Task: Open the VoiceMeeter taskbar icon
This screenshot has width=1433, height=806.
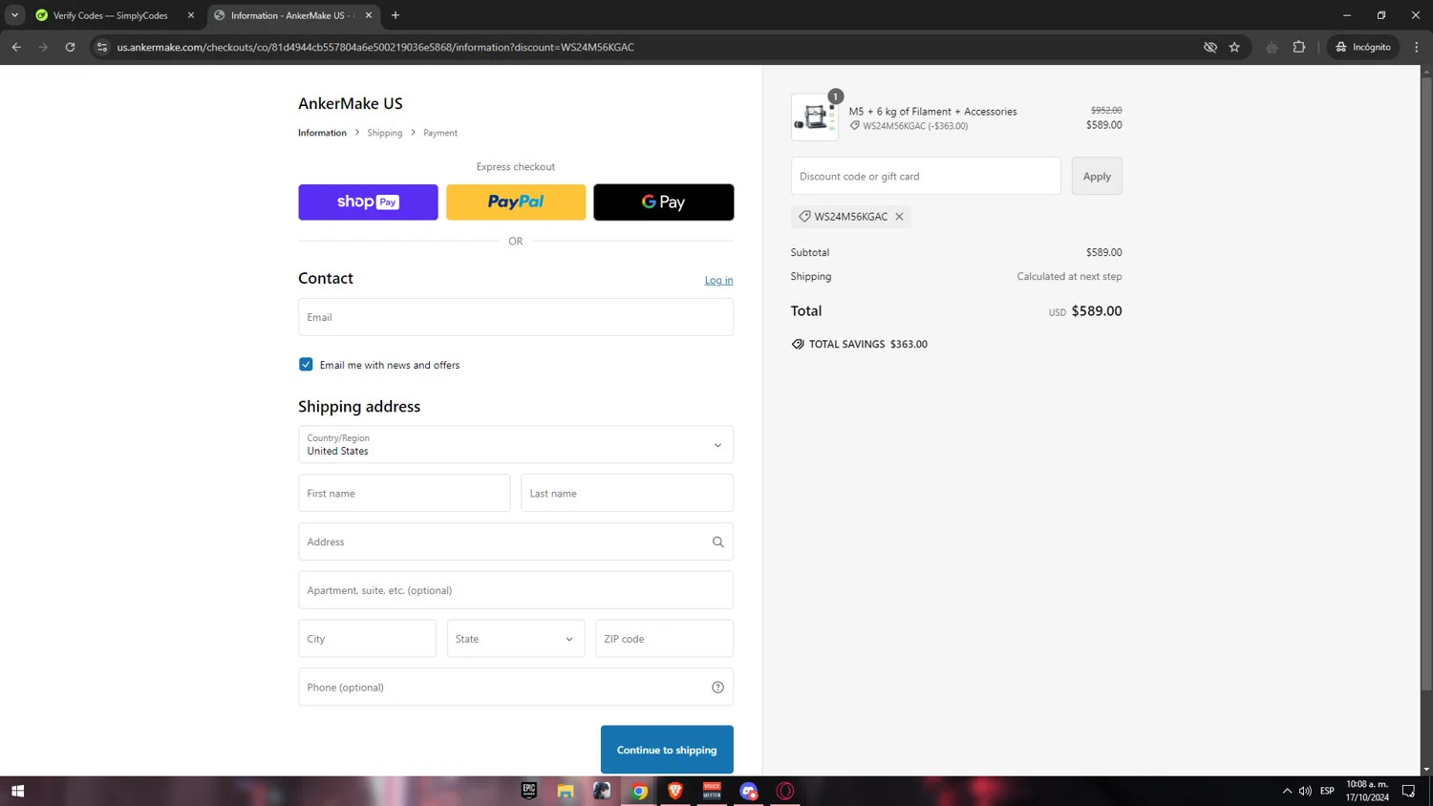Action: [x=712, y=791]
